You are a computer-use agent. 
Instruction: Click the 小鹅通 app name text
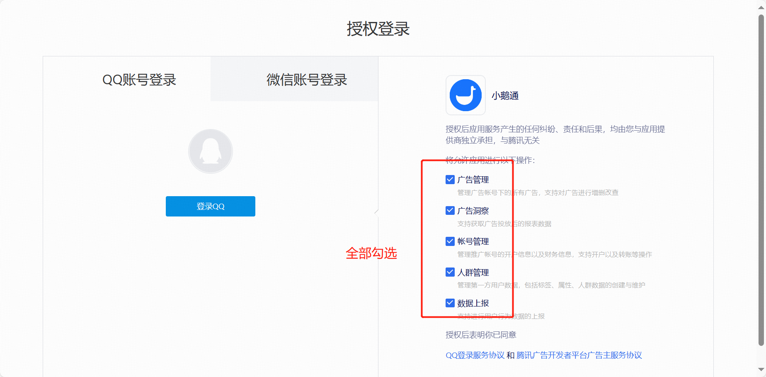click(x=505, y=95)
